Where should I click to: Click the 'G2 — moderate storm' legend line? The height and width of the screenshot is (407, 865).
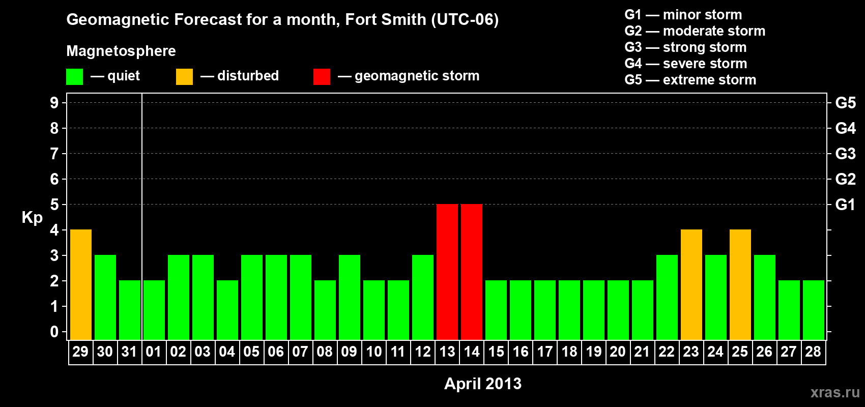(695, 31)
